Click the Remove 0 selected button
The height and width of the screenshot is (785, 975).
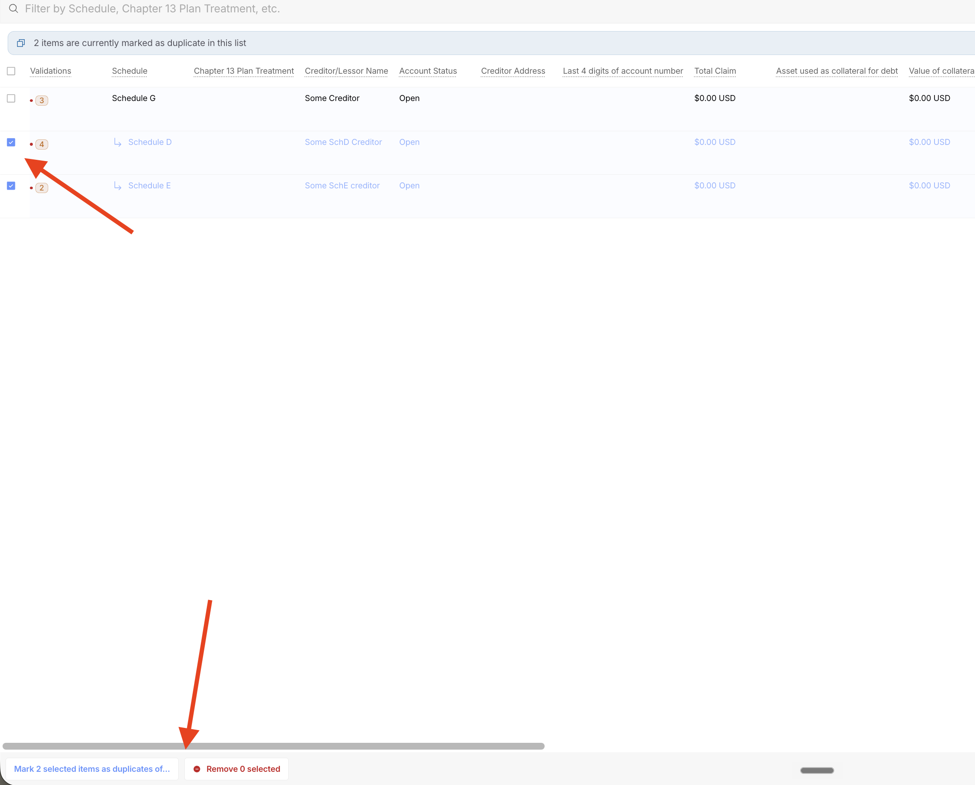[x=236, y=769]
